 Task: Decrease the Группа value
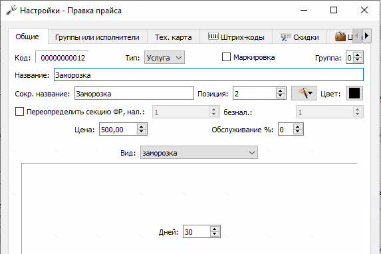[x=358, y=61]
